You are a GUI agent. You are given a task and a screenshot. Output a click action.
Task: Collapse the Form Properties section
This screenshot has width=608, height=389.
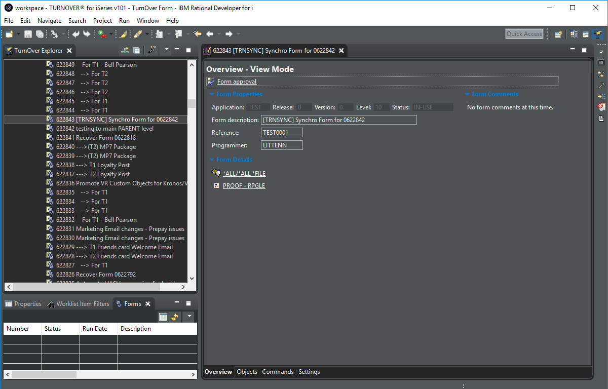click(212, 94)
